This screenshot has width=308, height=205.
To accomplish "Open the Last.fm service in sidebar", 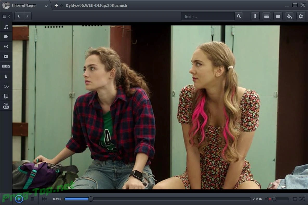I will point(6,86).
